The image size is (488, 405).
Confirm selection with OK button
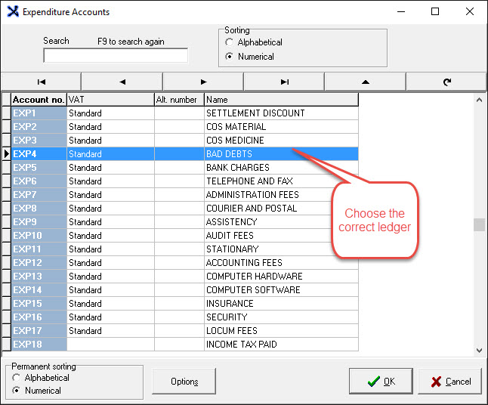tap(381, 382)
